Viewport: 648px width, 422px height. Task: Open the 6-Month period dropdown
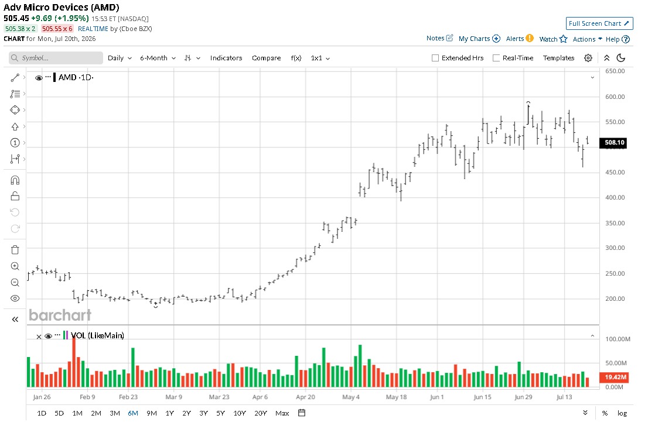point(158,58)
